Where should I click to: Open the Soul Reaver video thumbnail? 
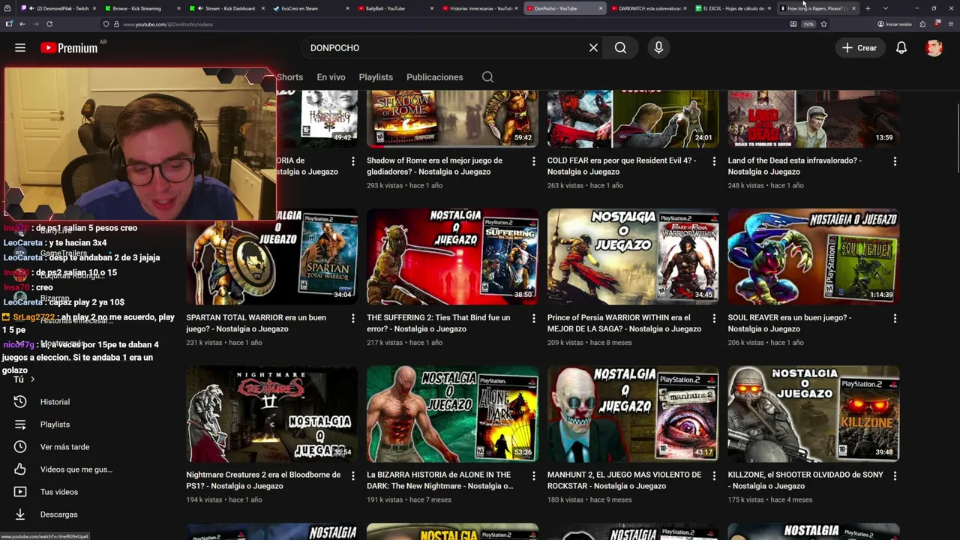tap(814, 256)
